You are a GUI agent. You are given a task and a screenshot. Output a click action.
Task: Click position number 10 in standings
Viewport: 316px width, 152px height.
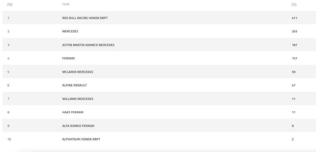[9, 139]
